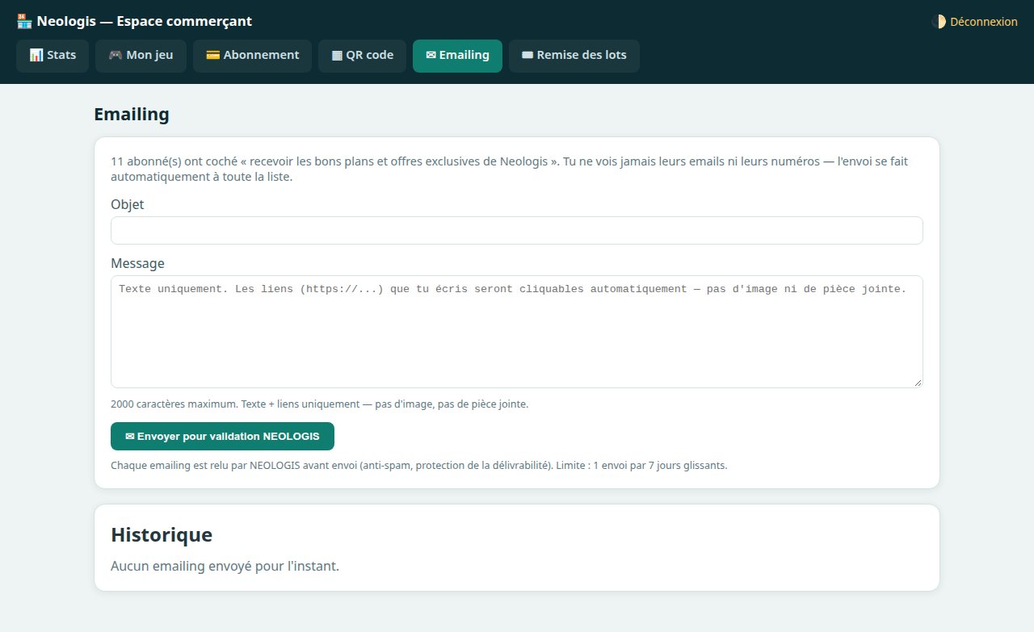
Task: Click the shop icon beside Neologis title
Action: (24, 21)
